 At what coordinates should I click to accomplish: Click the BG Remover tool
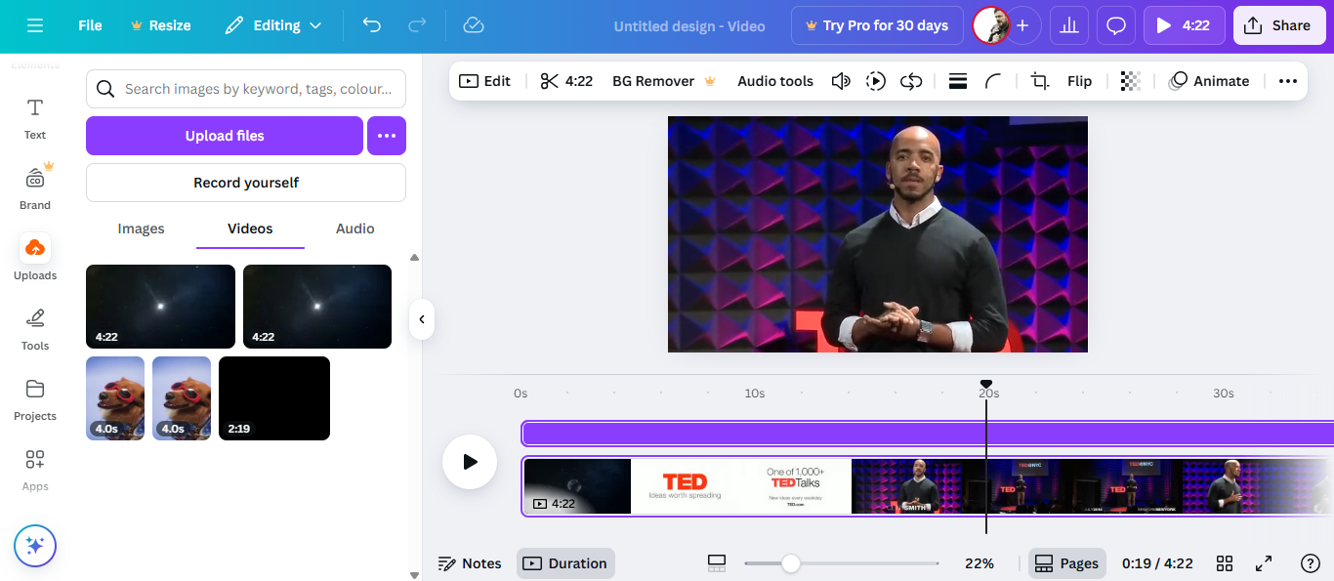click(664, 81)
